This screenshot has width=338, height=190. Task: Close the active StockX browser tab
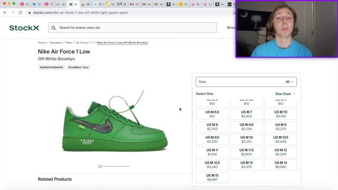76,4
